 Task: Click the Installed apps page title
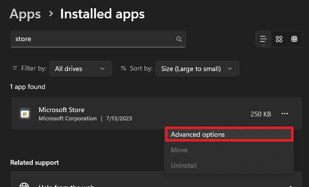pos(102,14)
